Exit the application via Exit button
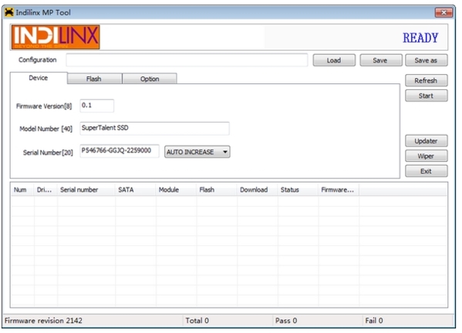Image resolution: width=462 pixels, height=333 pixels. coord(426,171)
